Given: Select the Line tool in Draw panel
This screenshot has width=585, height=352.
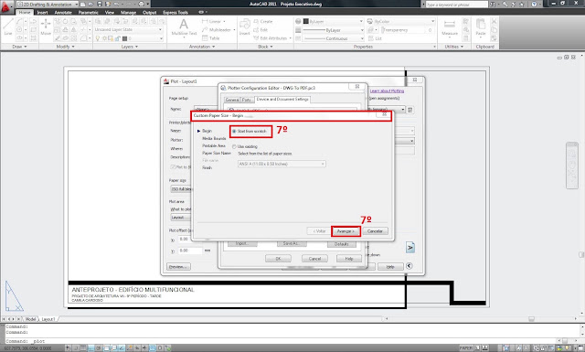Looking at the screenshot, I should [8, 27].
